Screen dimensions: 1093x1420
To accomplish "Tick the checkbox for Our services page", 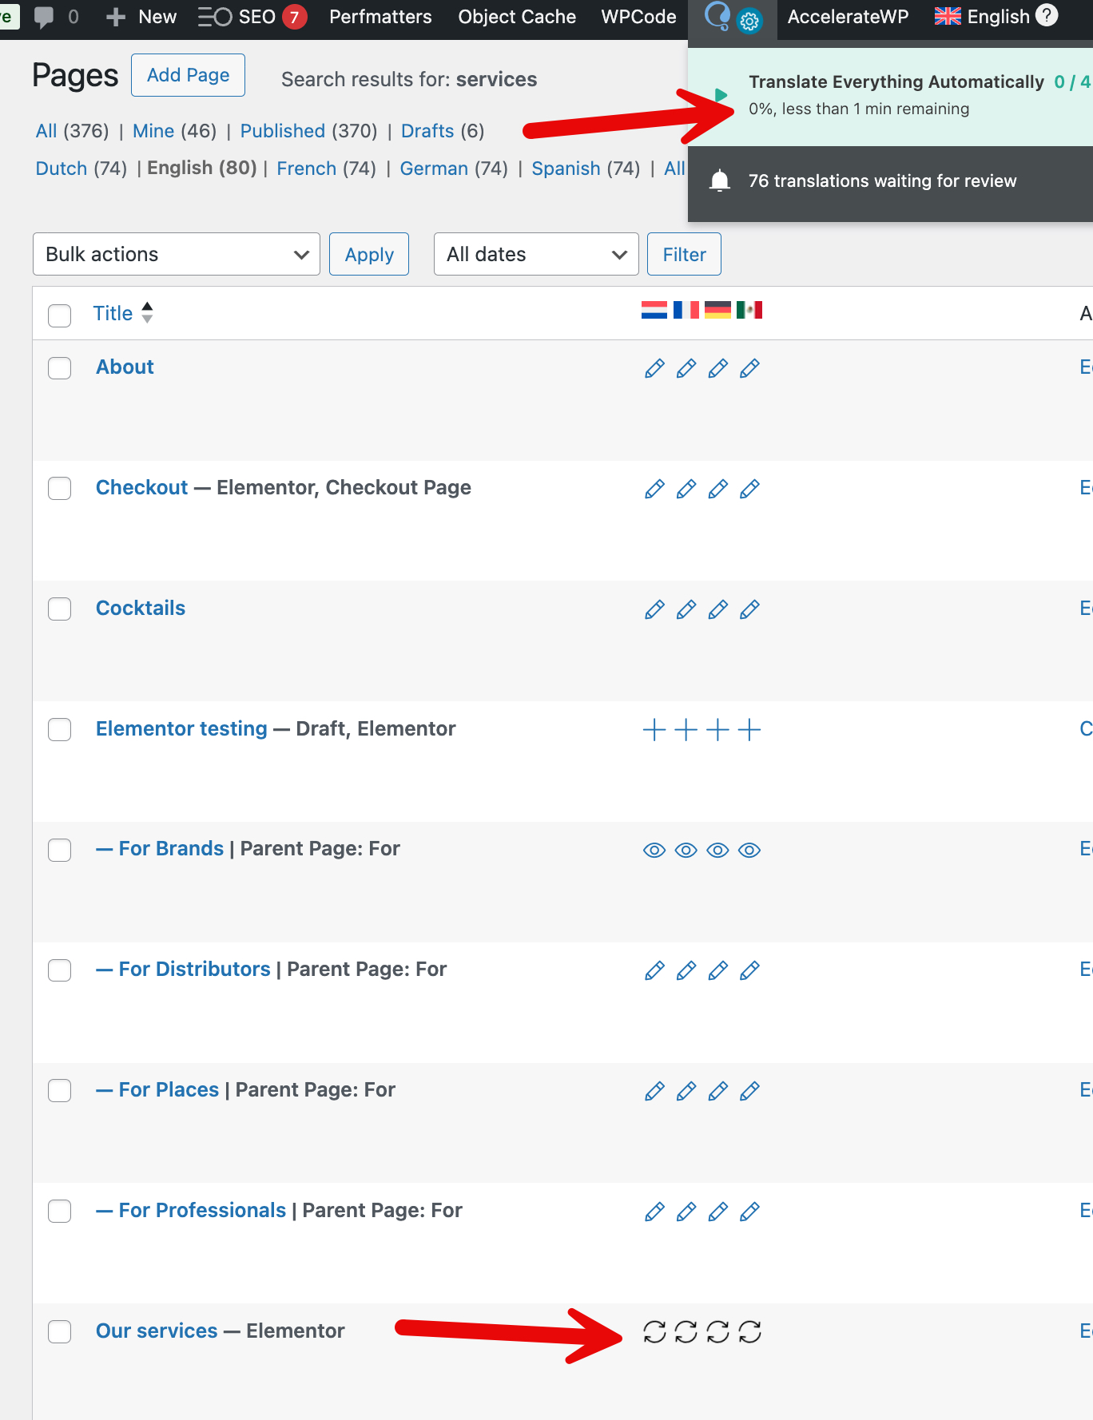I will (60, 1331).
